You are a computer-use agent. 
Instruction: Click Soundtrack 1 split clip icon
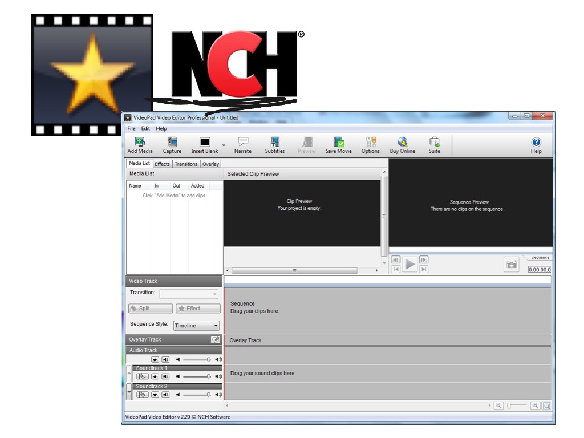coord(142,376)
